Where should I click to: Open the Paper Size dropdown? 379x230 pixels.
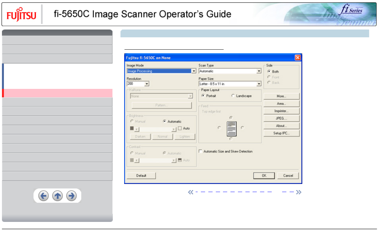coord(259,84)
